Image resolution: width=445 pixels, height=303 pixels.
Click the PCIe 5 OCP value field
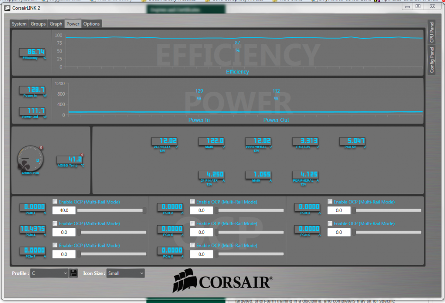tap(202, 232)
